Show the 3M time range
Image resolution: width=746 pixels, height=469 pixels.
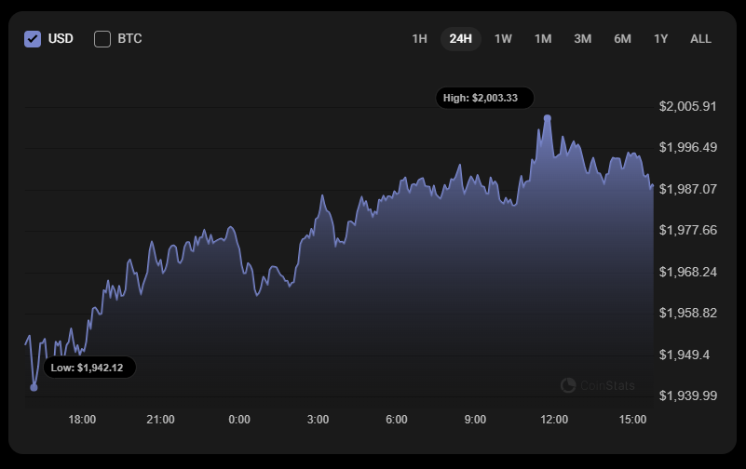point(582,39)
